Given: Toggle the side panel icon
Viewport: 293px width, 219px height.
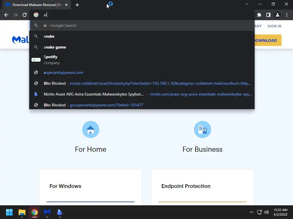Looking at the screenshot, I should pyautogui.click(x=268, y=15).
